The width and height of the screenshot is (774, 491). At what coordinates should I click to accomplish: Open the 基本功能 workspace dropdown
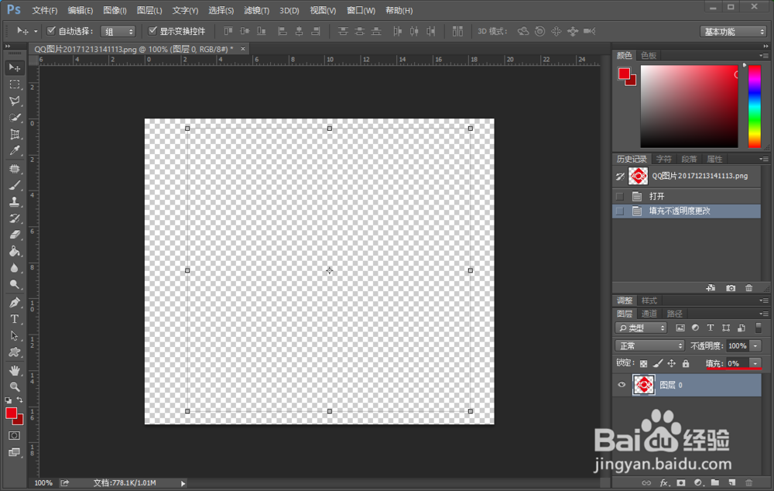tap(732, 32)
